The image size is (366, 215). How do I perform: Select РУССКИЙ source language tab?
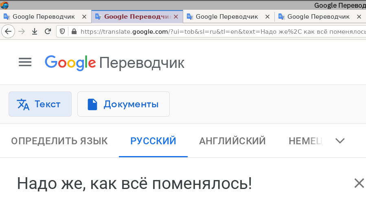(x=153, y=141)
